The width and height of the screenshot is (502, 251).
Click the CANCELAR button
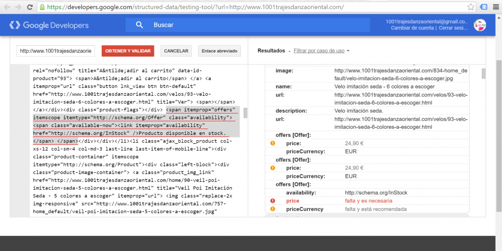(176, 51)
